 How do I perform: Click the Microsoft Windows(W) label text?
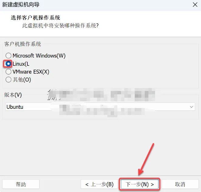pyautogui.click(x=39, y=56)
